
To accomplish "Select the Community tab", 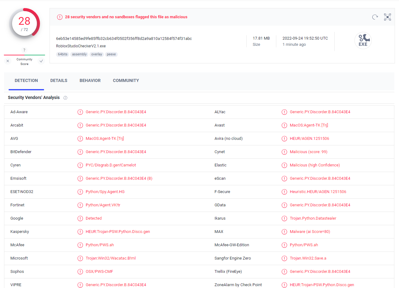I will pyautogui.click(x=126, y=80).
